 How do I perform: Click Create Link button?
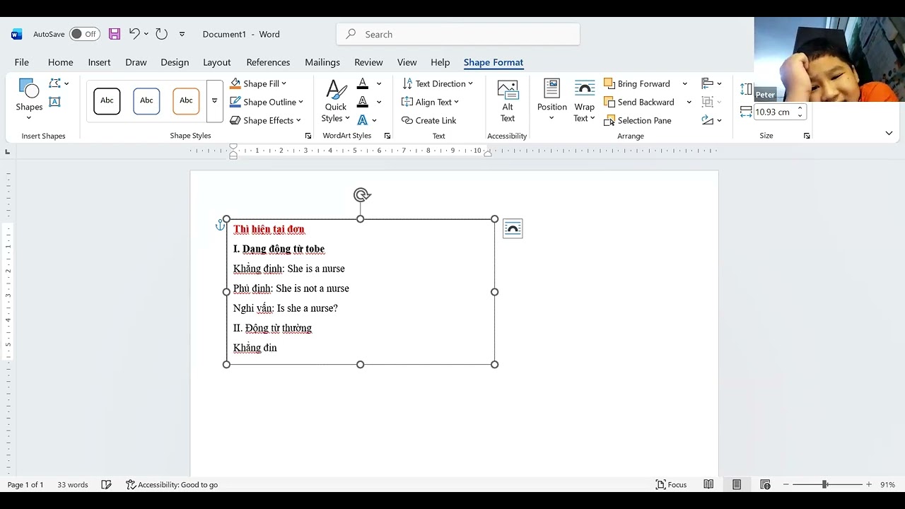429,120
